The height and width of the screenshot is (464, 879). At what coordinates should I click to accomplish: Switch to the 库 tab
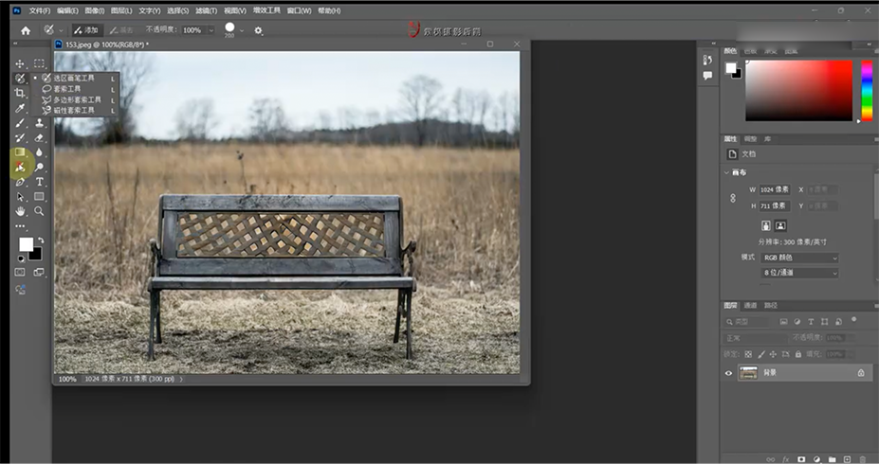point(767,139)
